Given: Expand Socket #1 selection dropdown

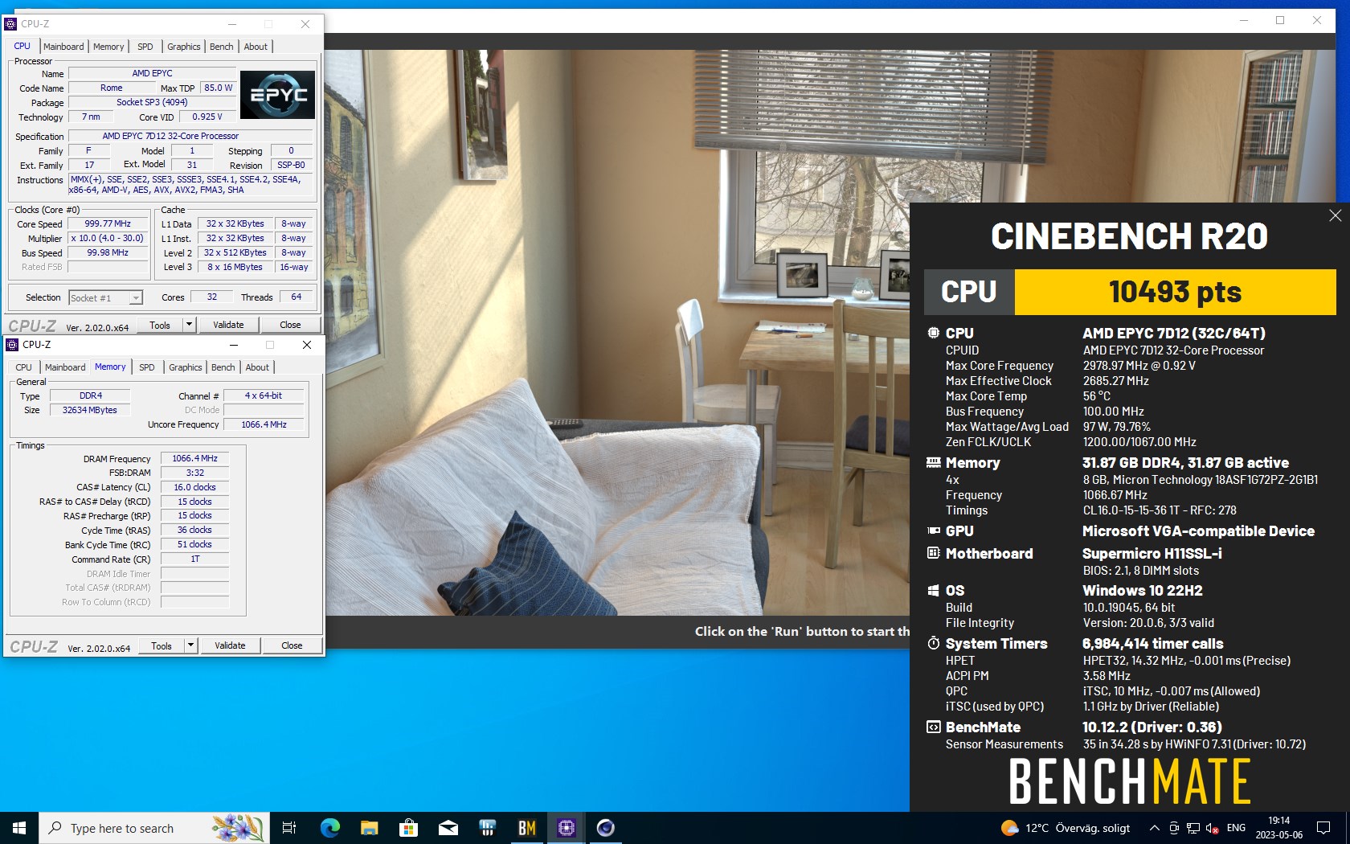Looking at the screenshot, I should click(x=136, y=298).
